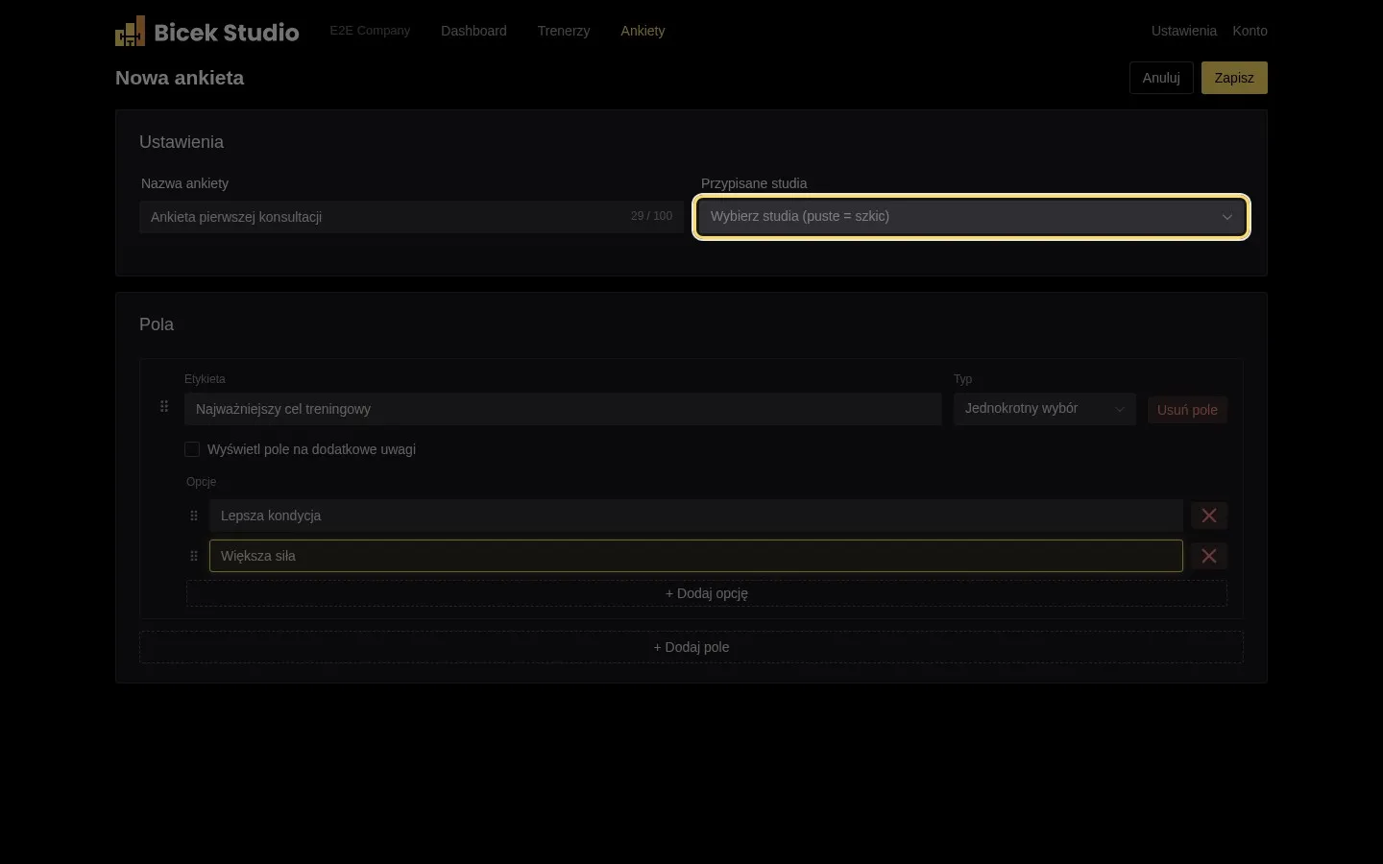Open the Konto menu
The image size is (1383, 864).
(1250, 31)
